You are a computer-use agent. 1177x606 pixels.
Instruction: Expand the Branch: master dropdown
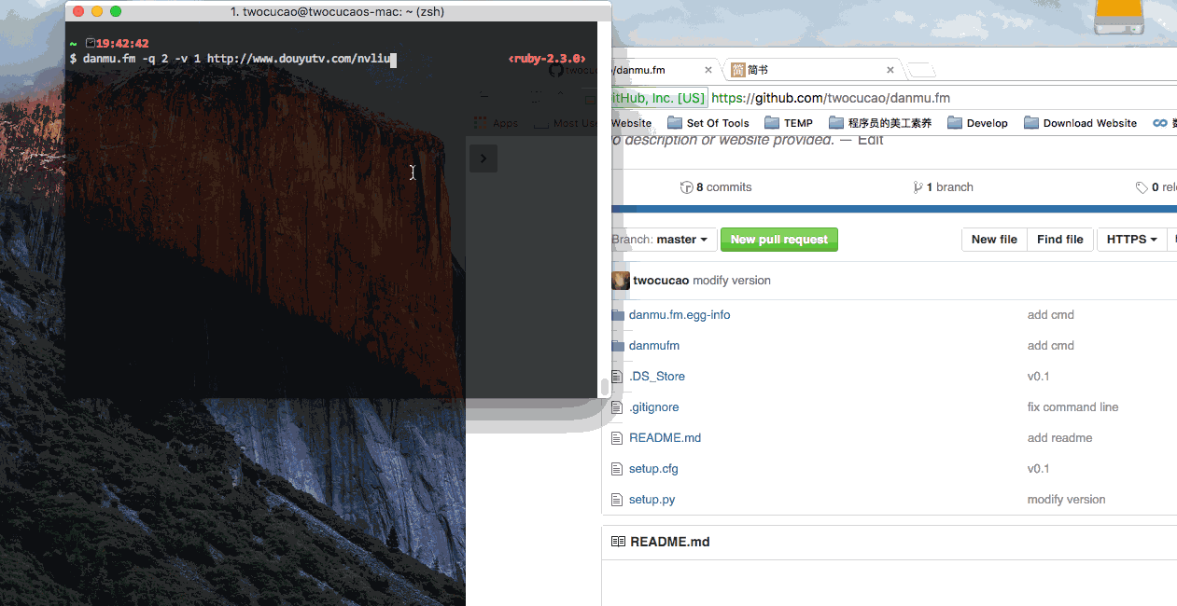665,240
